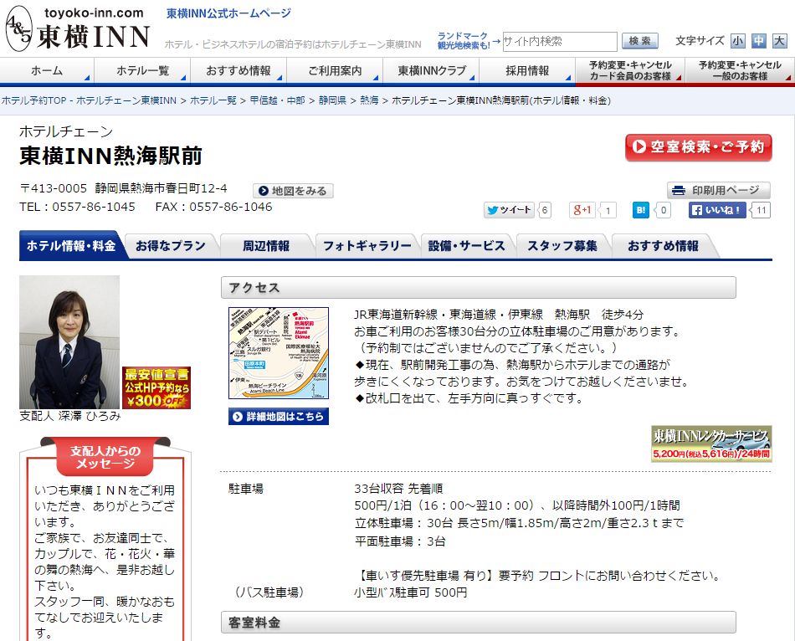
Task: Click the manager name 支配人 深澤 ひろみ
Action: (70, 416)
